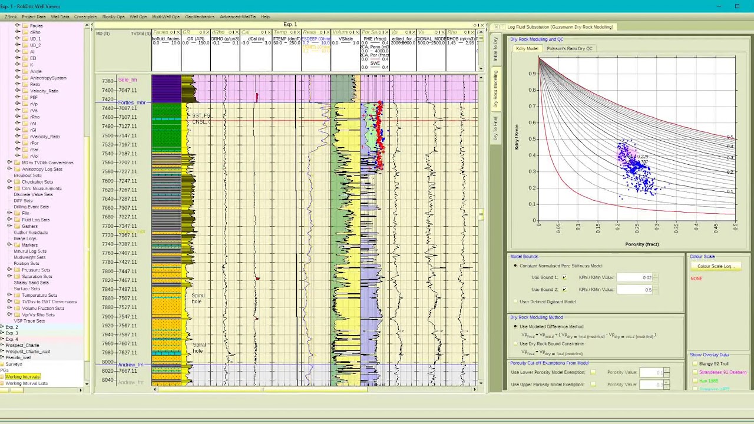Click the well log vertical scrollbar thumb
Image resolution: width=754 pixels, height=424 pixels.
(x=481, y=215)
